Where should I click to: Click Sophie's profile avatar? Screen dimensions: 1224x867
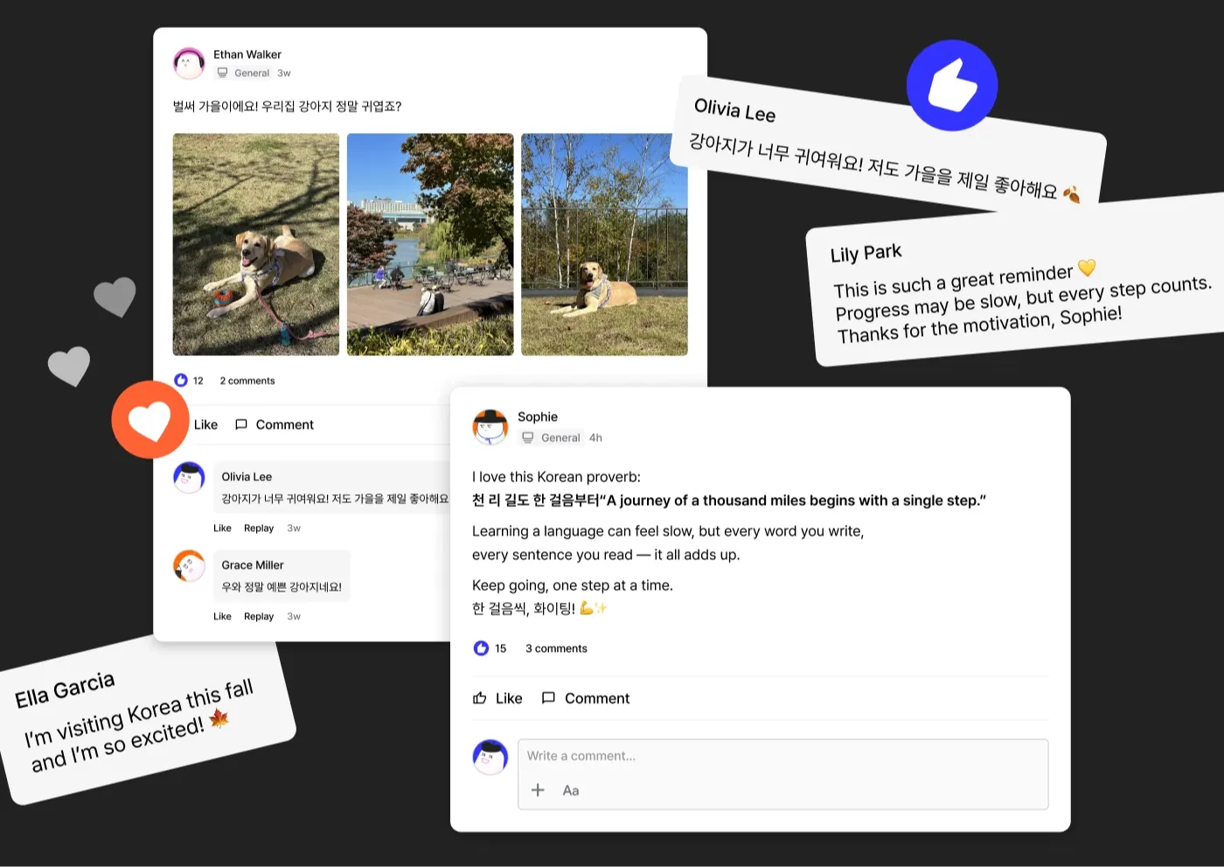[x=490, y=427]
